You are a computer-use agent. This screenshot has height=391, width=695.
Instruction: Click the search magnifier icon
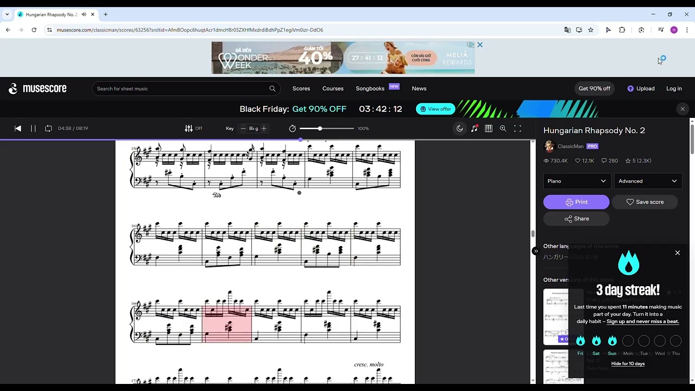click(x=273, y=89)
